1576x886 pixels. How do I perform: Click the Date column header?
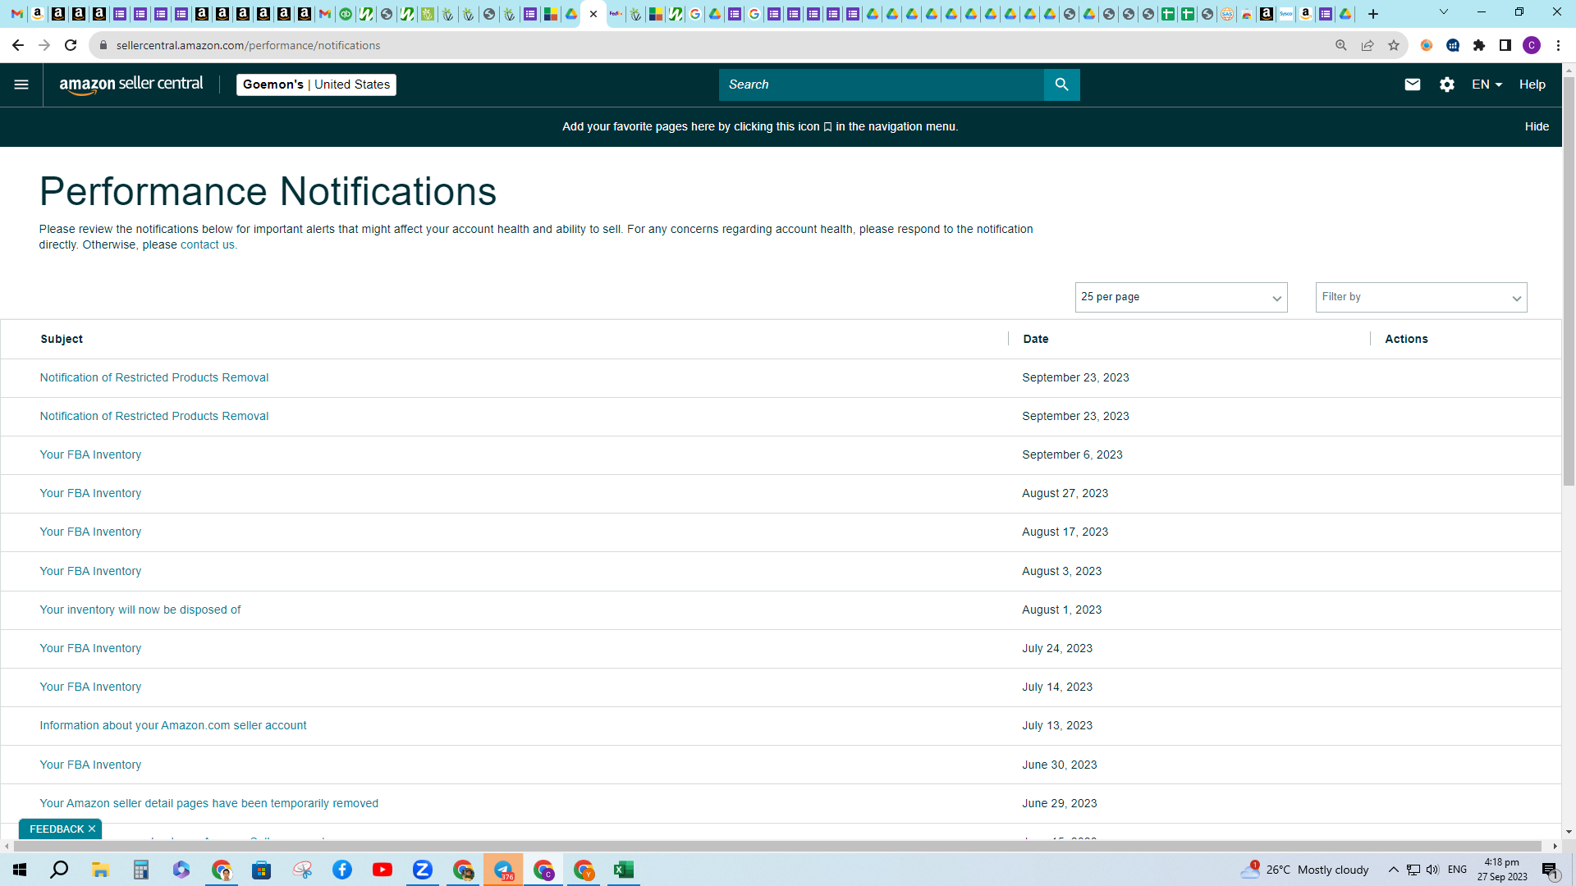tap(1036, 339)
